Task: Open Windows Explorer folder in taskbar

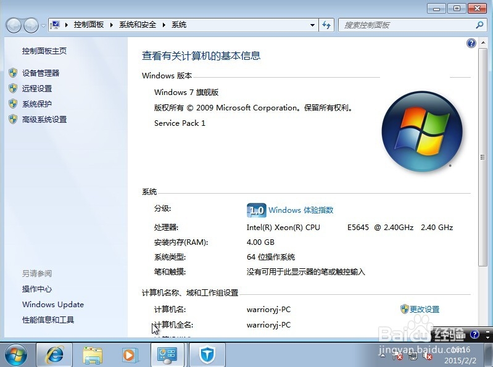Action: pyautogui.click(x=93, y=355)
